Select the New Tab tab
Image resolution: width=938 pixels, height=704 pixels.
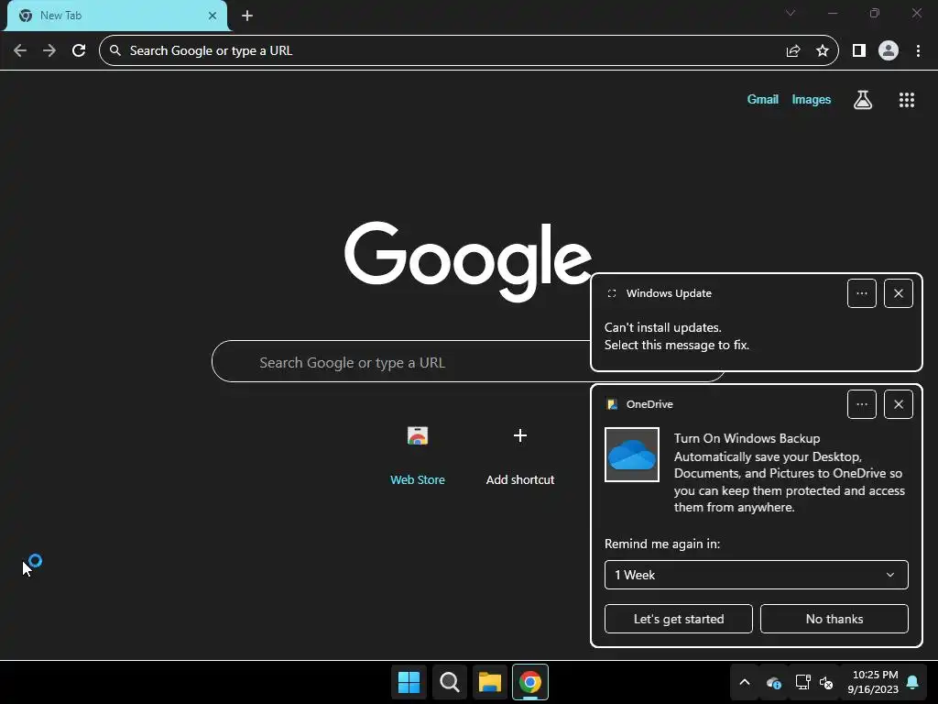[117, 16]
